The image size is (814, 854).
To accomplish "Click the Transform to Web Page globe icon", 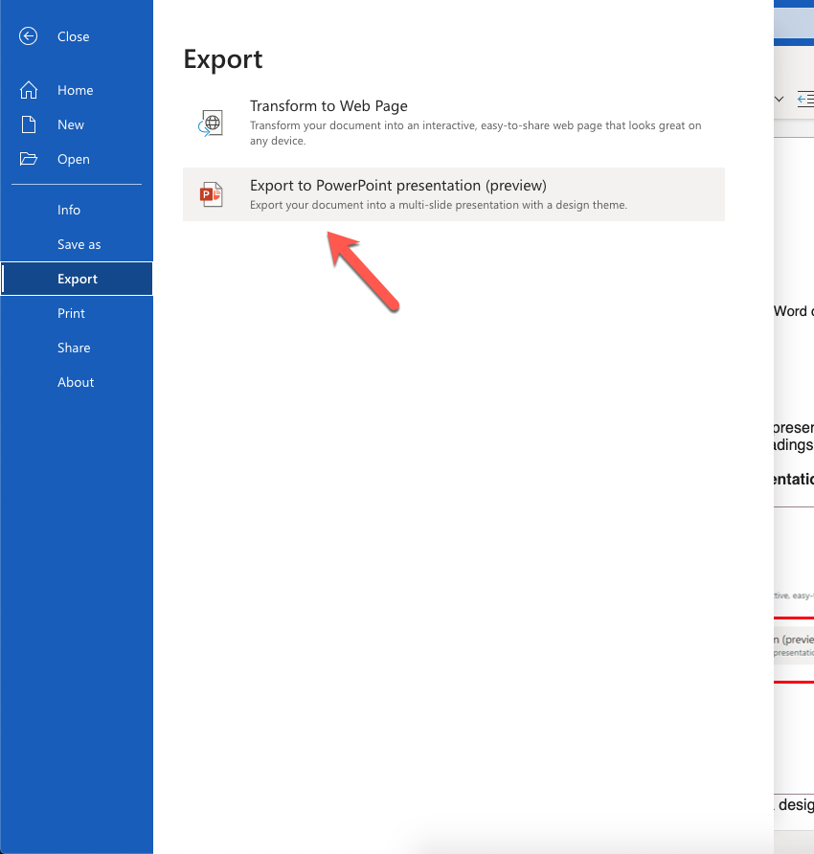I will (x=211, y=124).
